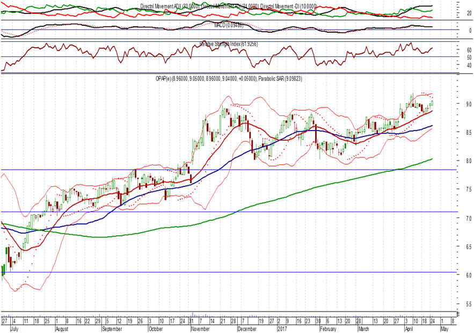Click the August label on the time axis
474x333 pixels.
pos(63,328)
